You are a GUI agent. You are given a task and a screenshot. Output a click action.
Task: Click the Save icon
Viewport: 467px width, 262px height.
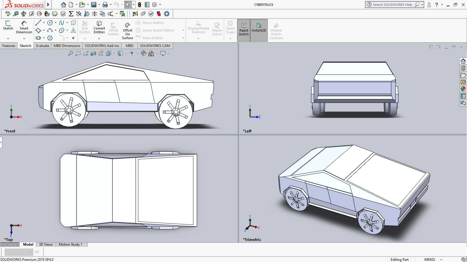[x=94, y=5]
